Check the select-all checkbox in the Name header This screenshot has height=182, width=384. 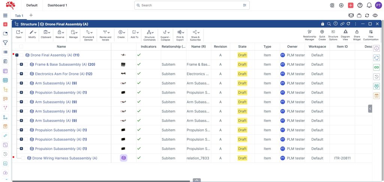pos(21,47)
